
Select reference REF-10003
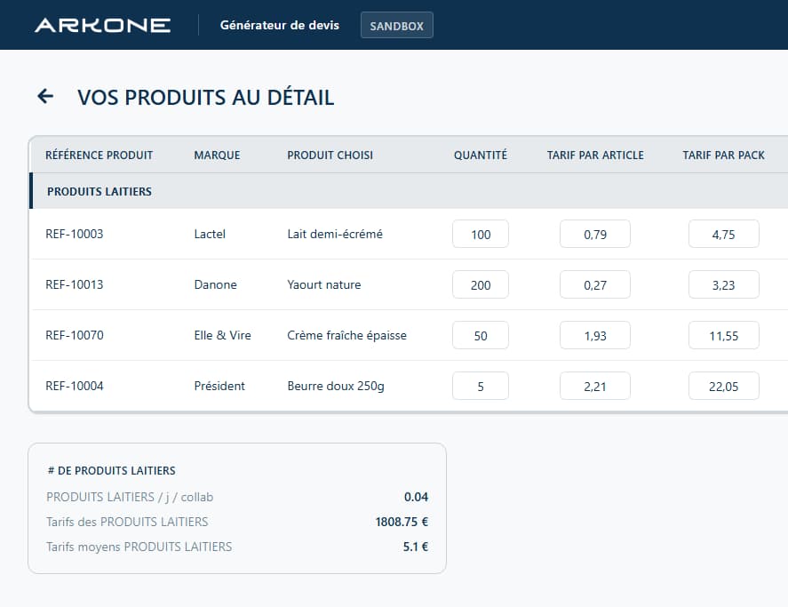pyautogui.click(x=75, y=234)
